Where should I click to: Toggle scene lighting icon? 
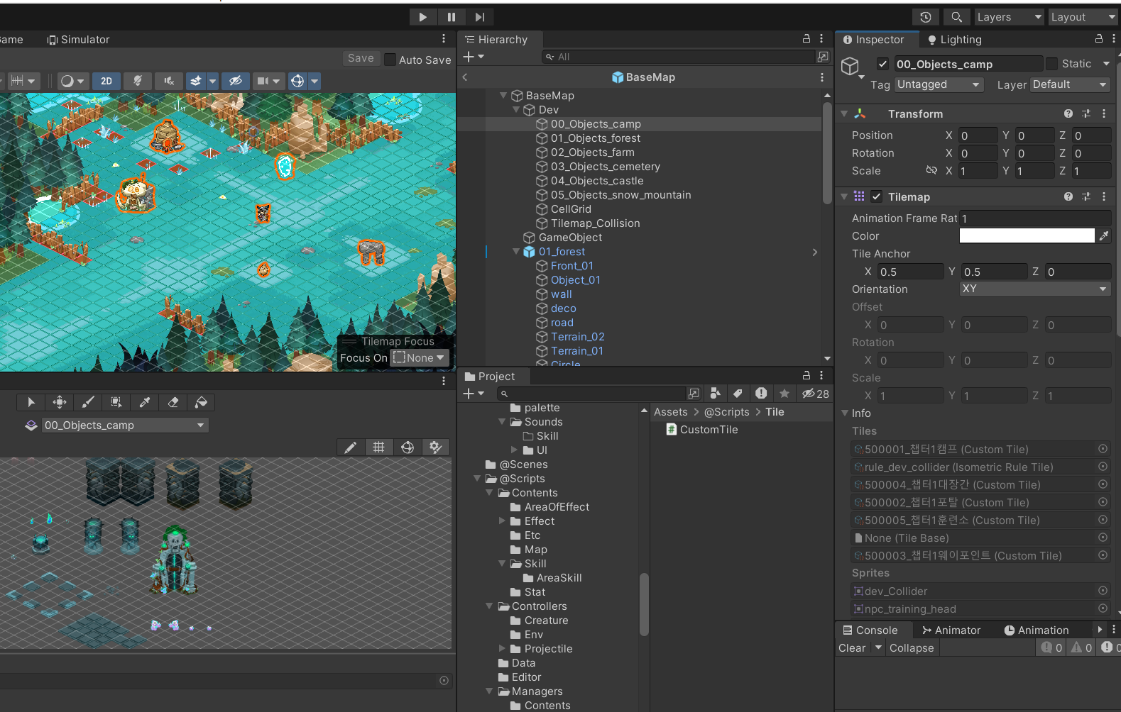coord(138,81)
